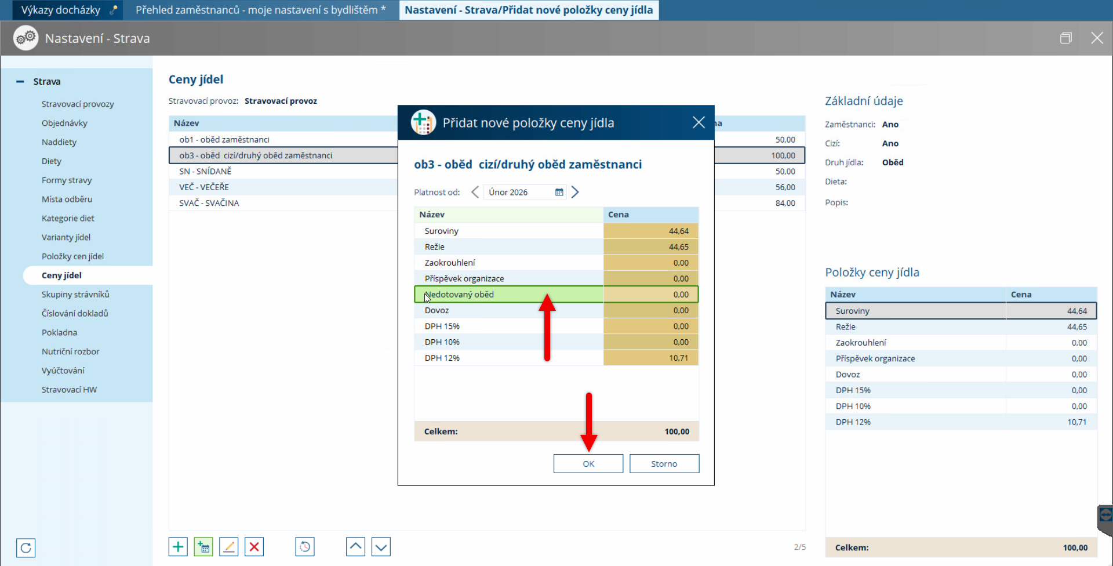
Task: Click the refresh icon in sidebar
Action: point(26,548)
